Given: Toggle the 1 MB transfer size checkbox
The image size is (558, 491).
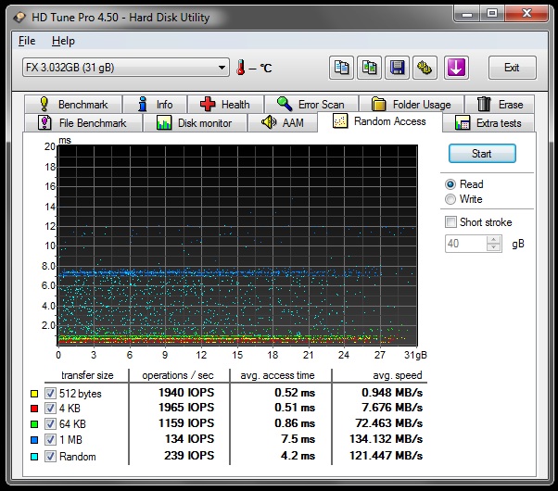Looking at the screenshot, I should point(50,440).
